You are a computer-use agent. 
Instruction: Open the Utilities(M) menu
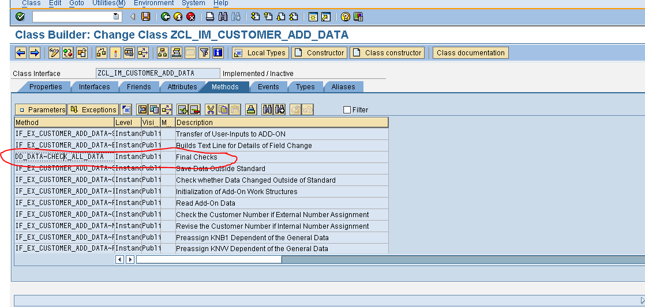point(108,3)
